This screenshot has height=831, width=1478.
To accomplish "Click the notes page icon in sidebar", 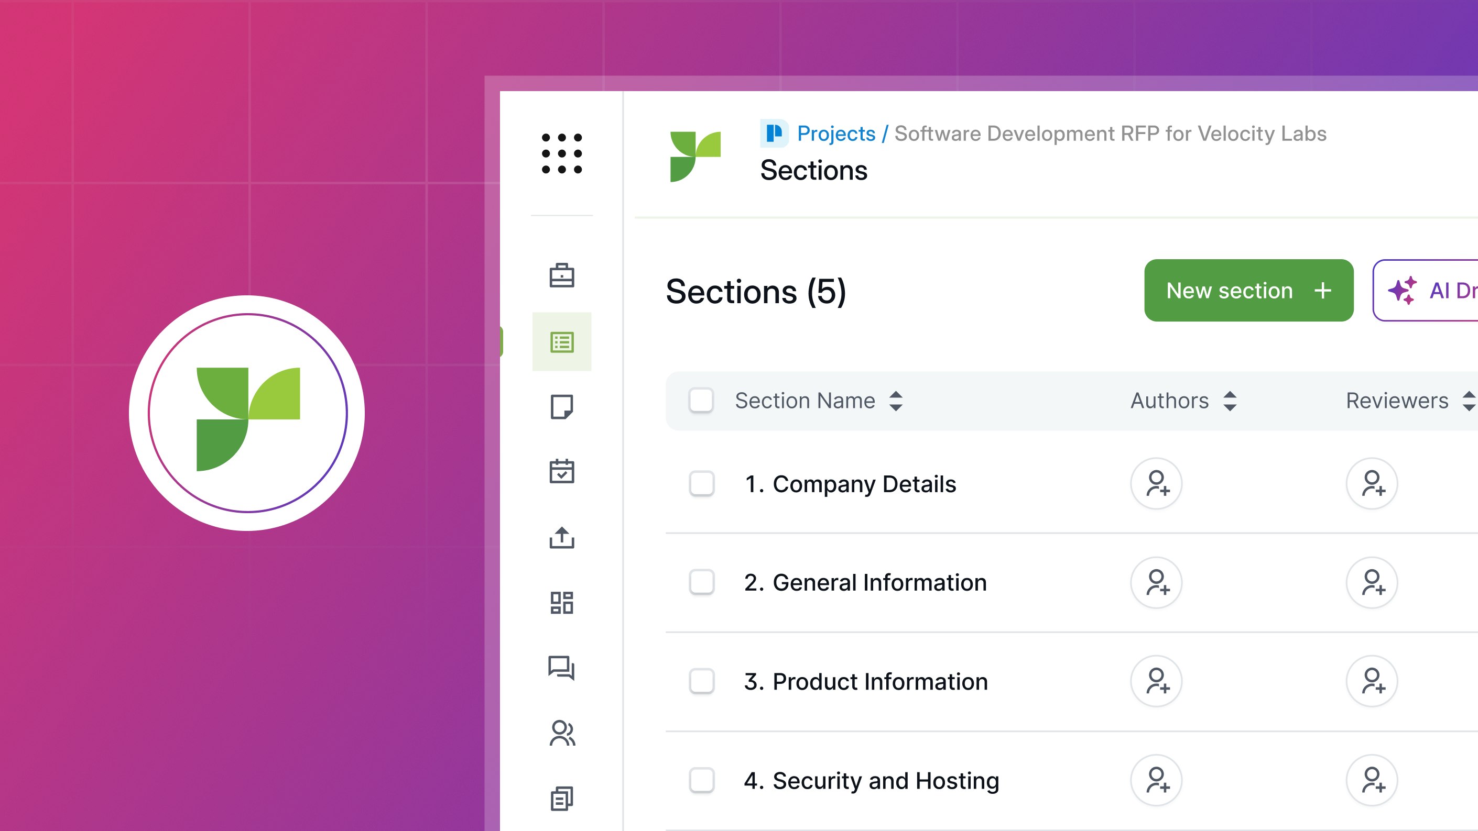I will (x=562, y=407).
